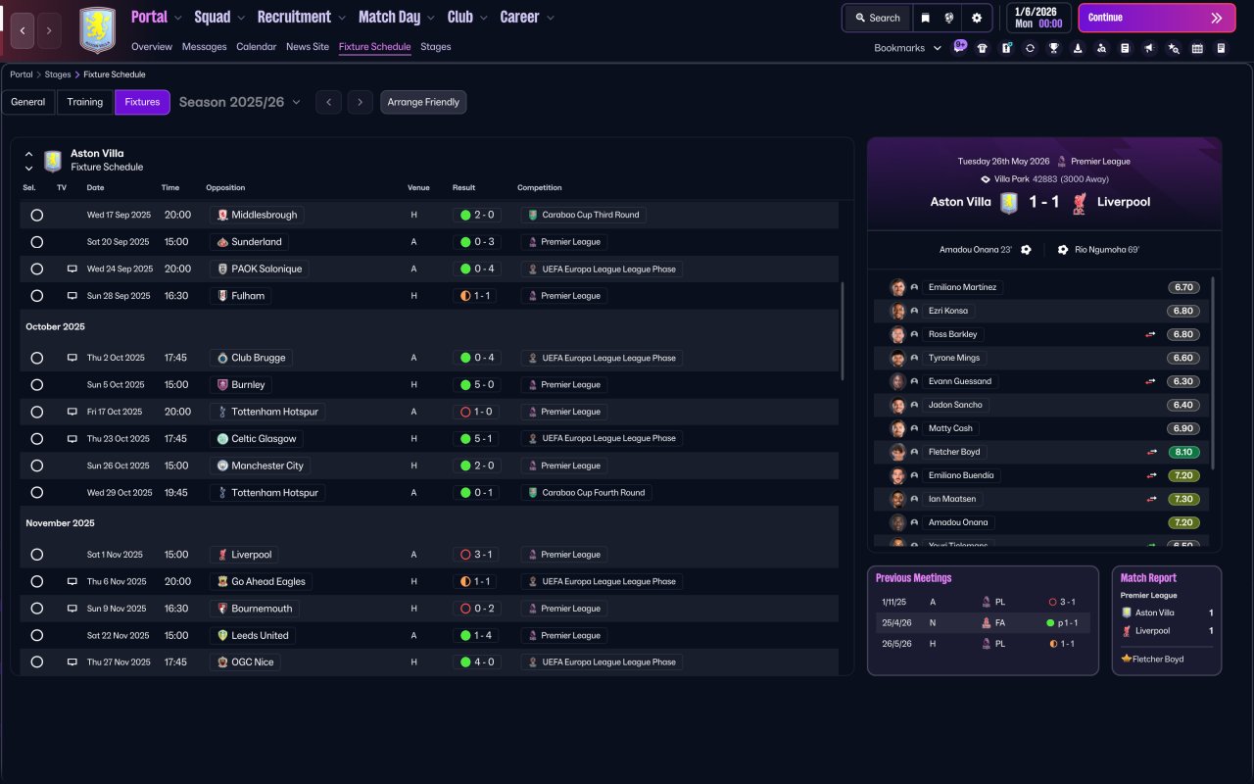Open the Messages subtab
Screen dimensions: 1254x784
(204, 47)
